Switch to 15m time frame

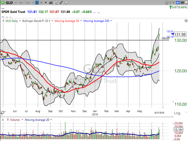point(28,3)
